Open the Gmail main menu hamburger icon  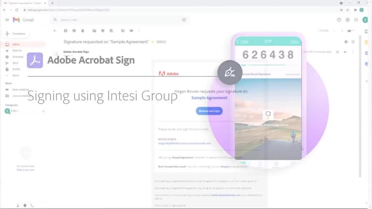pyautogui.click(x=7, y=20)
